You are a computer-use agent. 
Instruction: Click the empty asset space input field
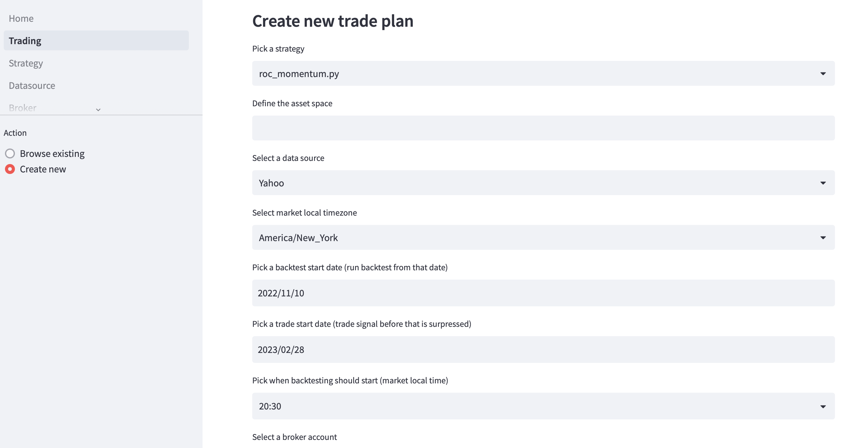[x=543, y=128]
